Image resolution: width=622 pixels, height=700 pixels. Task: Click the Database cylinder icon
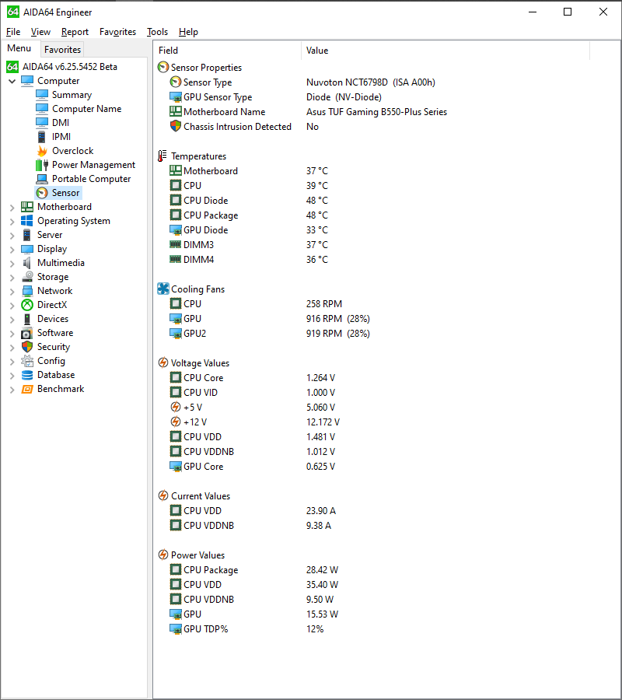(x=27, y=375)
